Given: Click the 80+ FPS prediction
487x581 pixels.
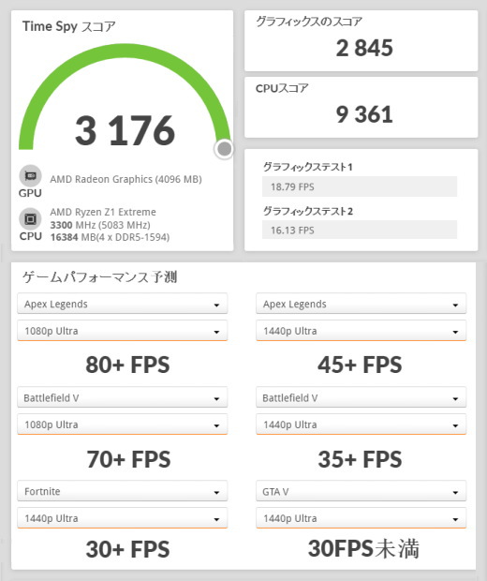Looking at the screenshot, I should [127, 365].
